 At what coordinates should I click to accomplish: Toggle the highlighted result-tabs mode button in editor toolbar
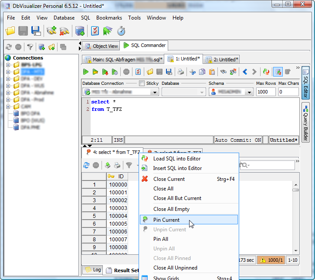tap(278, 72)
